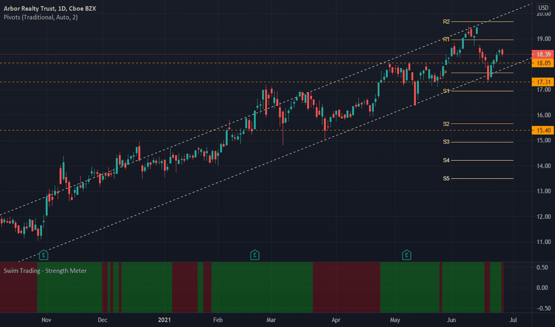Viewport: 555px width, 327px height.
Task: Click the Dec date axis label
Action: (x=102, y=320)
